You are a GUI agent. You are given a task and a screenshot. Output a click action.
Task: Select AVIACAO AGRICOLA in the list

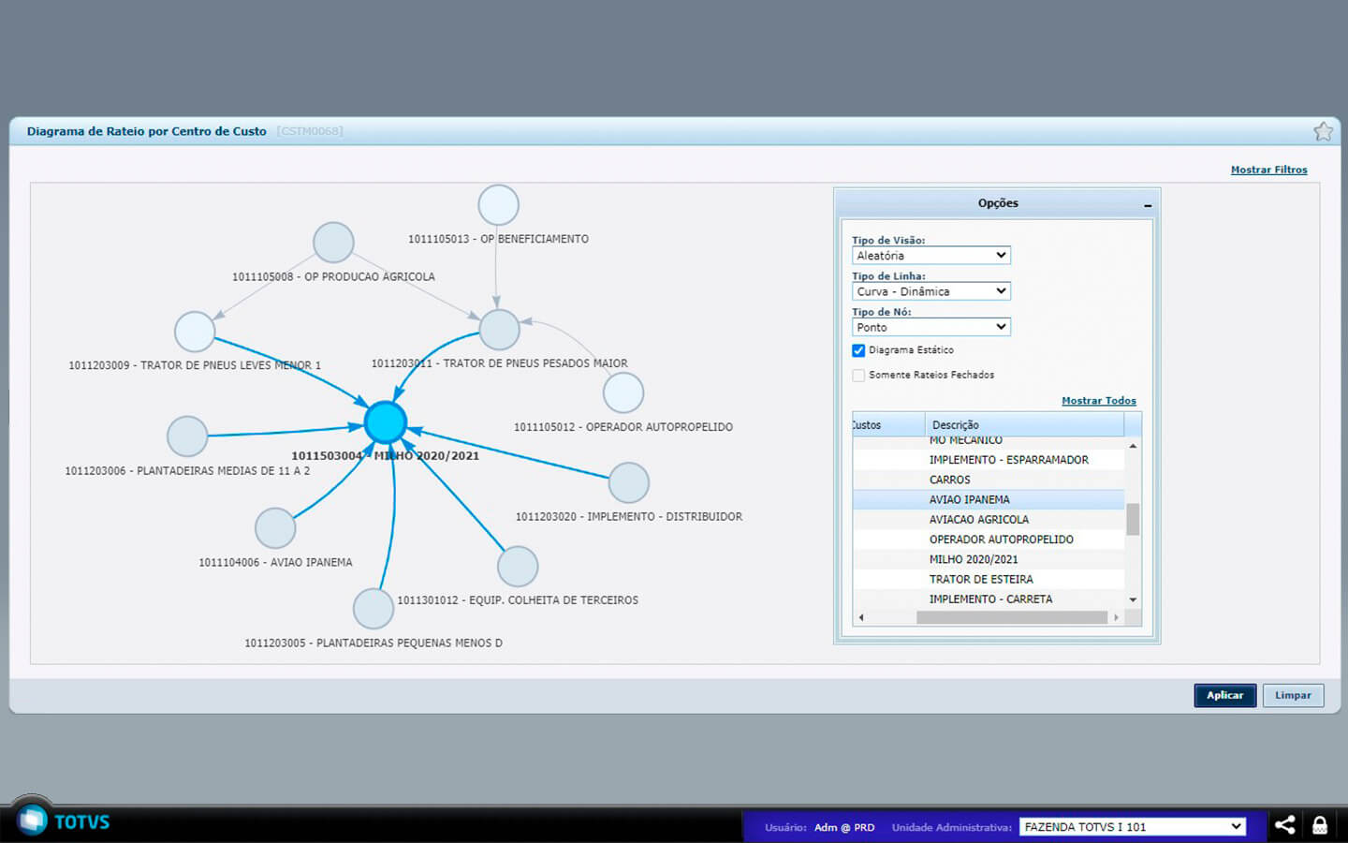(x=978, y=520)
